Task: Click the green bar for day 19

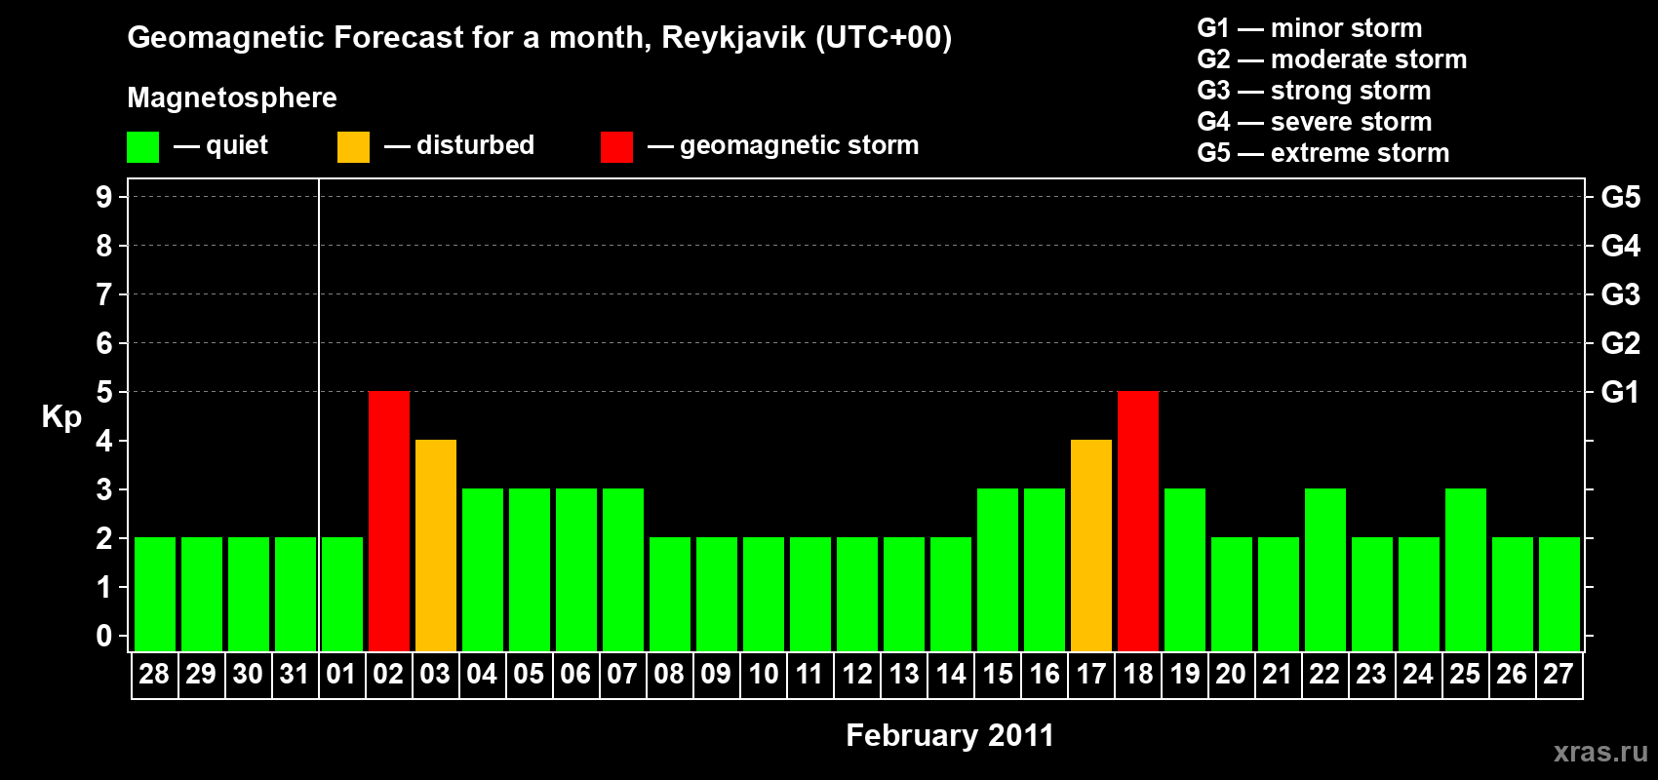Action: pos(1185,569)
